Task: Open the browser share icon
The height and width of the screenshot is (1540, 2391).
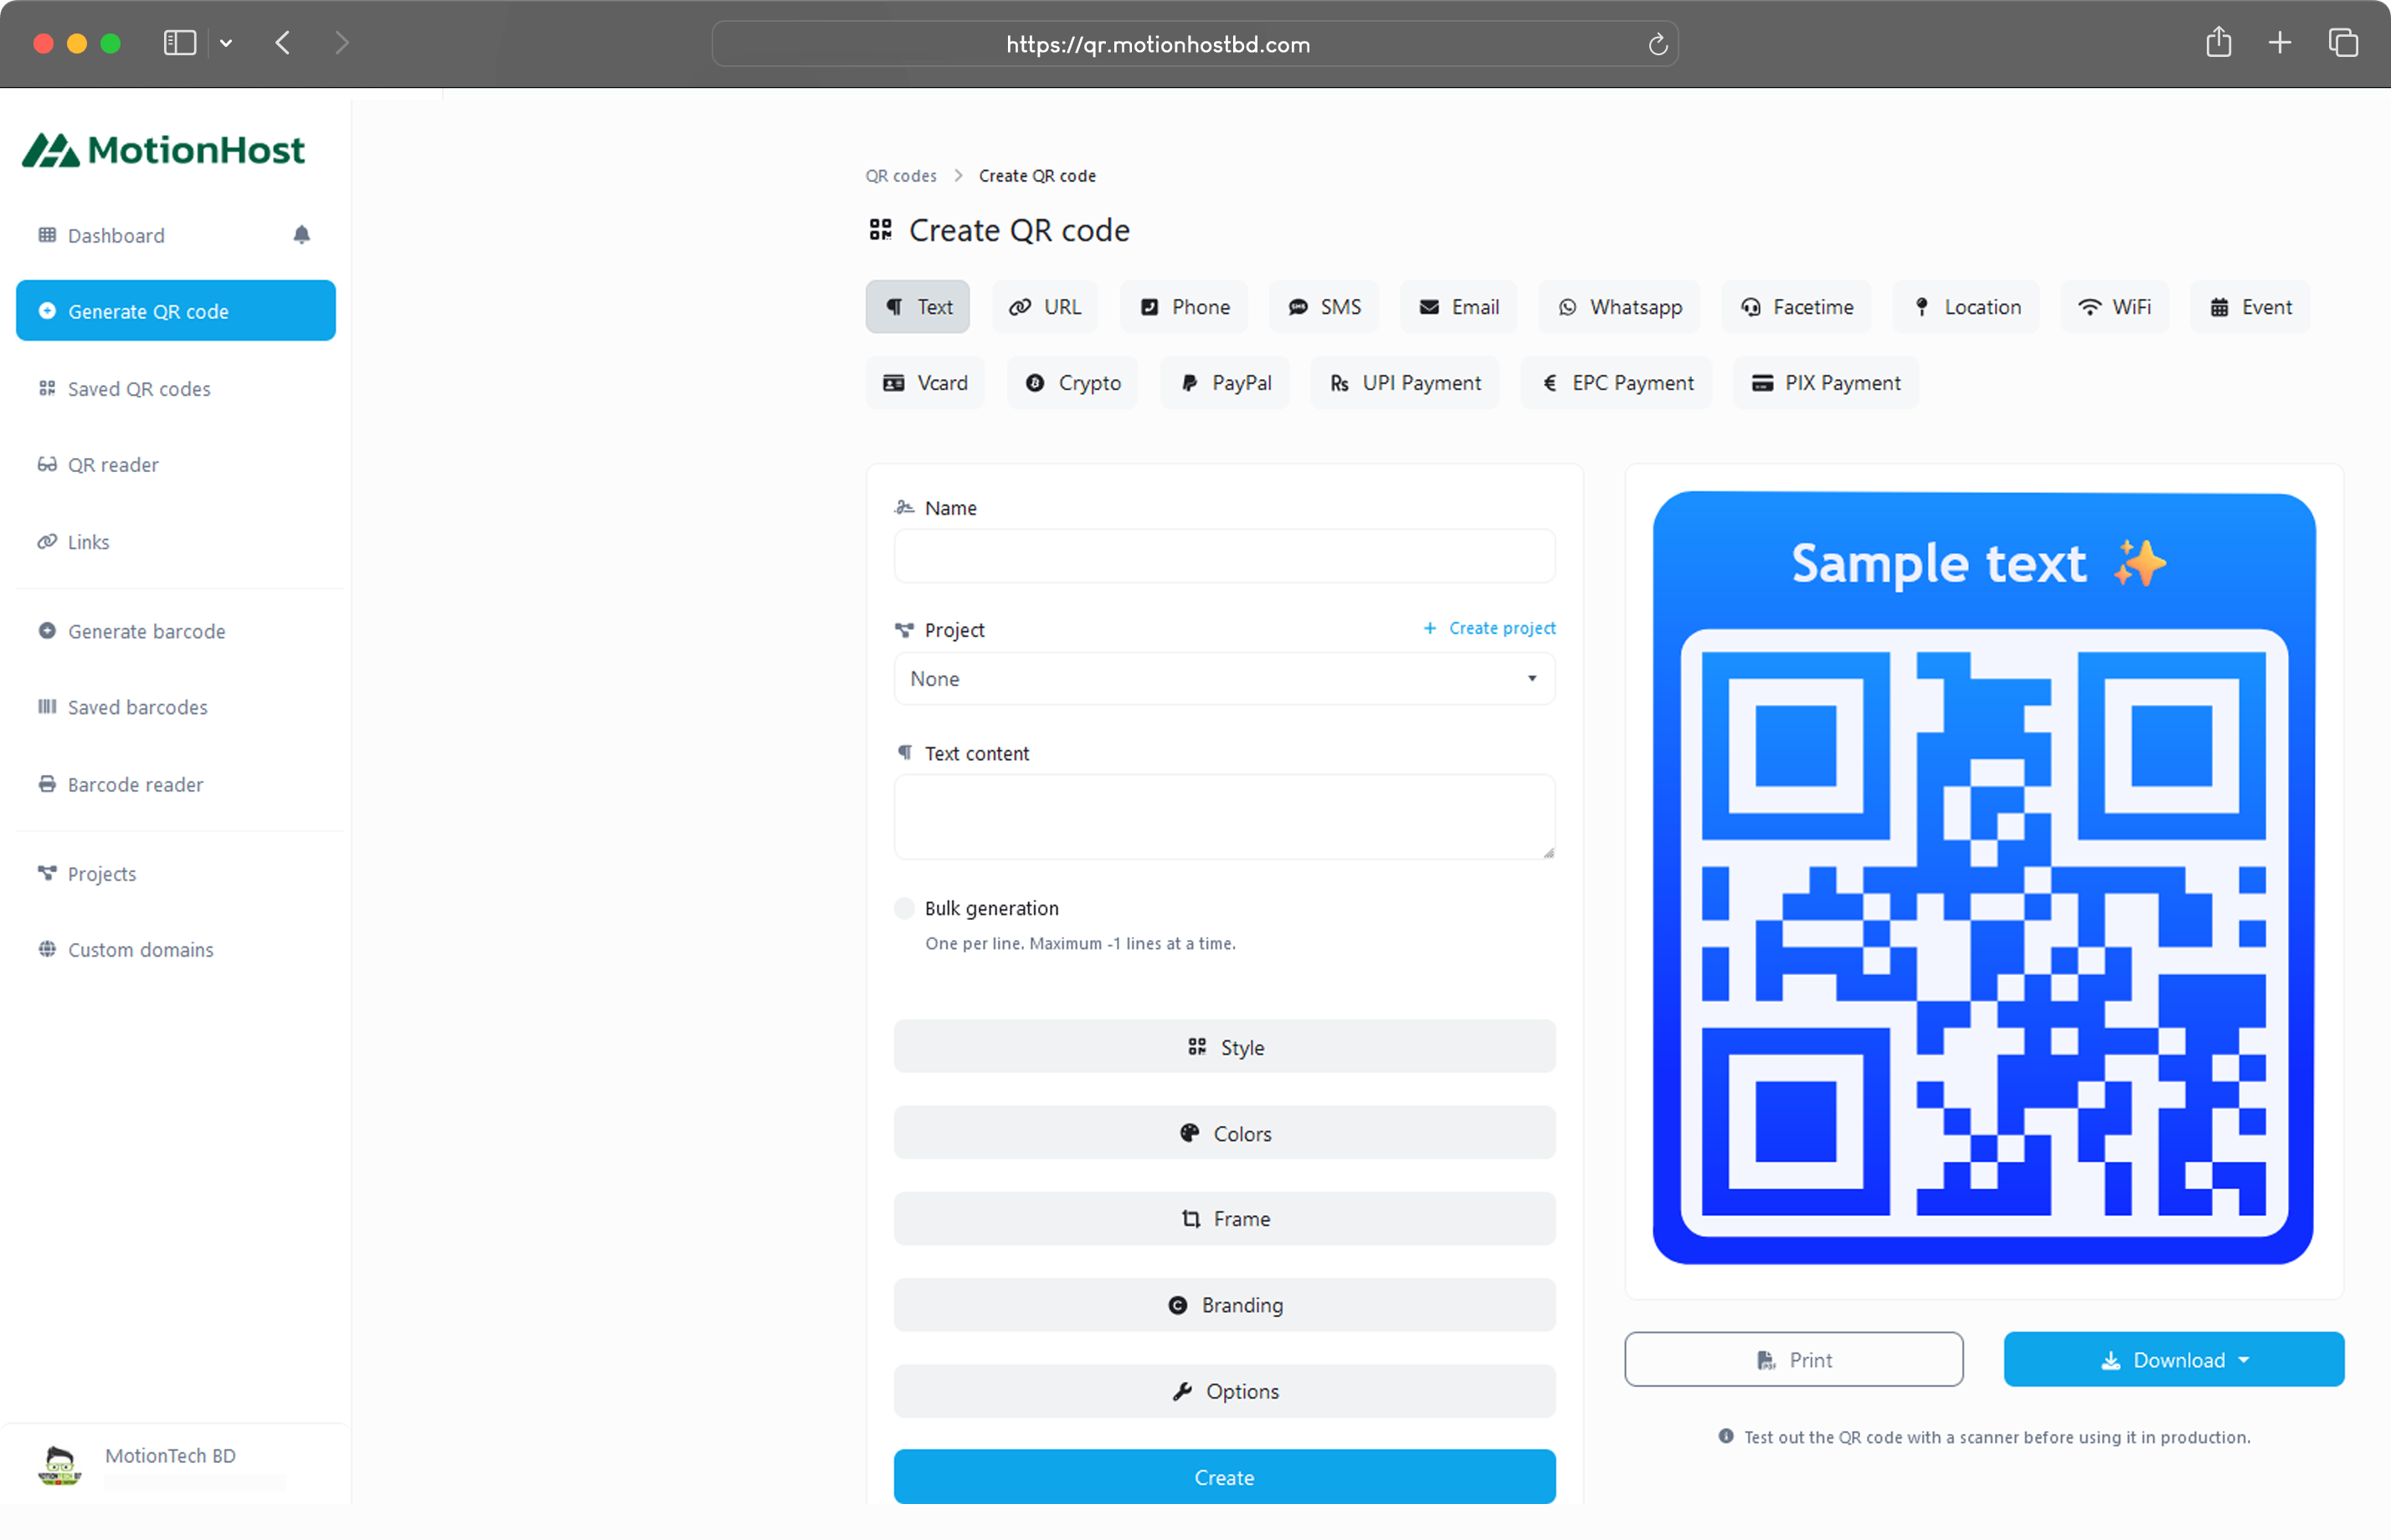Action: [x=2218, y=43]
